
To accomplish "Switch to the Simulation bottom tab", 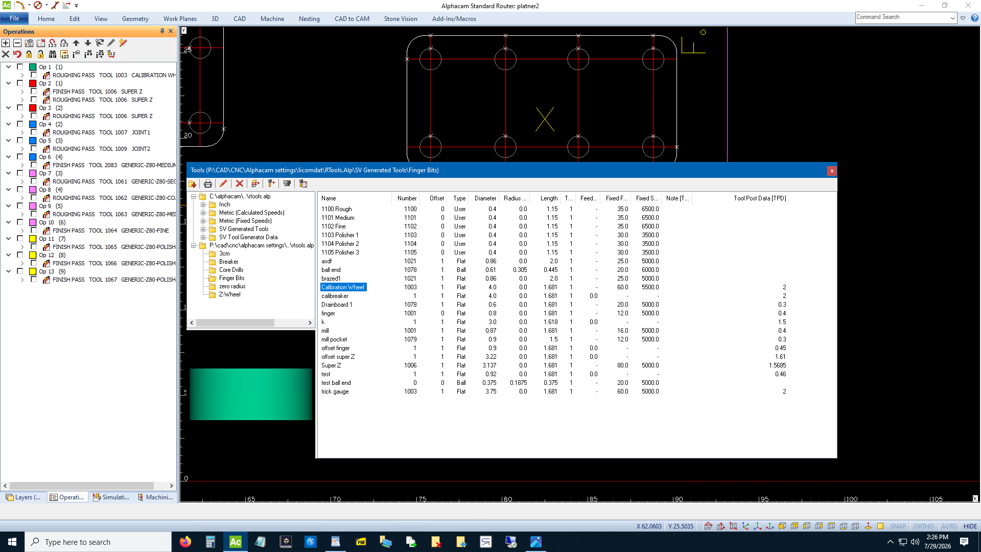I will [x=111, y=497].
